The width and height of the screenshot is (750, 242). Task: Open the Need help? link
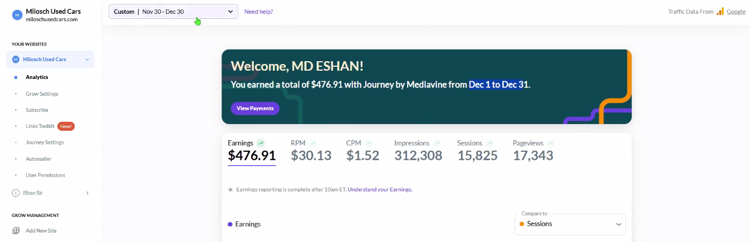(x=258, y=12)
